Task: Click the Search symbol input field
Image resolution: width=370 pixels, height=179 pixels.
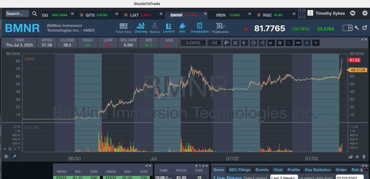Action: (17, 14)
